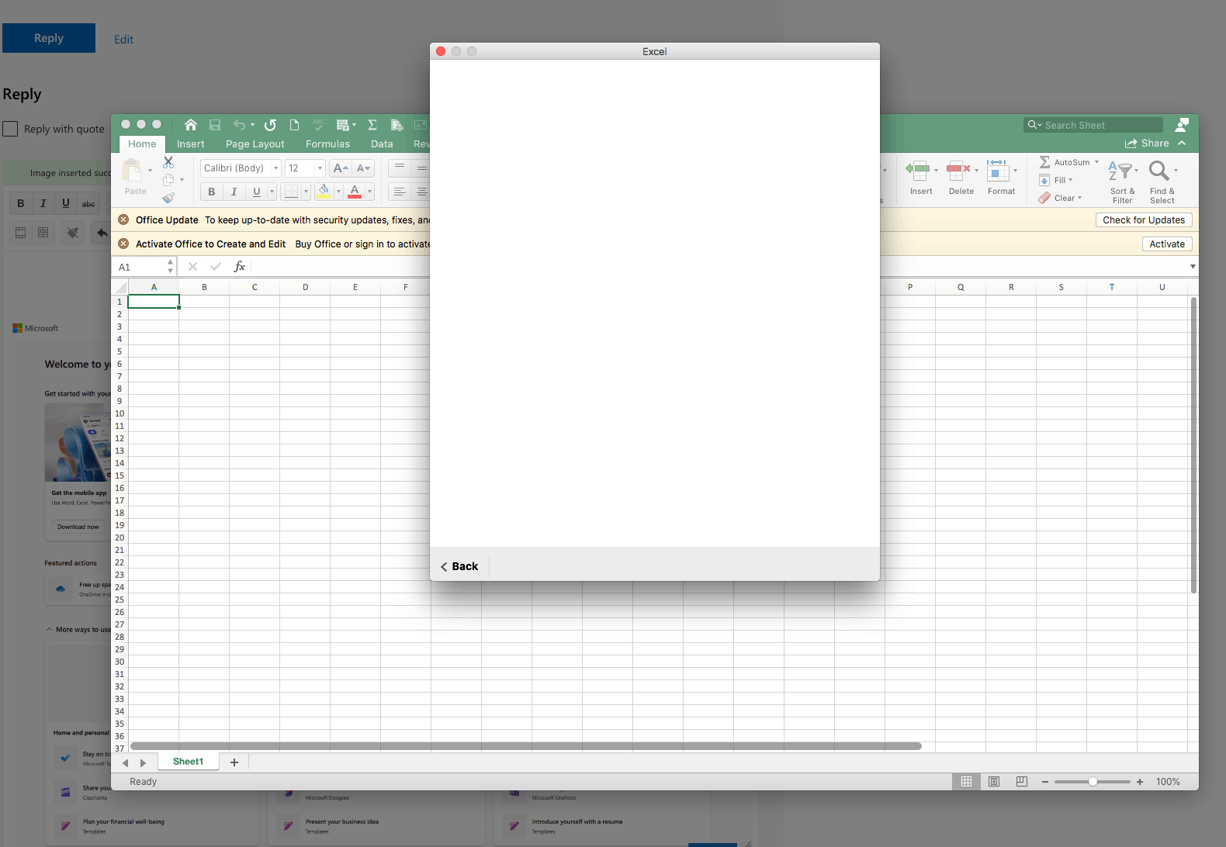Click the Format Painter brush icon
This screenshot has width=1226, height=847.
pyautogui.click(x=168, y=198)
